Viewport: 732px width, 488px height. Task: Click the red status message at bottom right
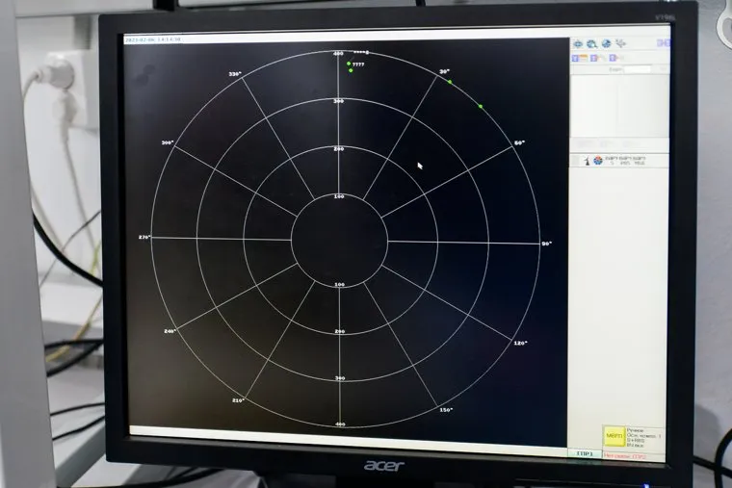point(625,454)
